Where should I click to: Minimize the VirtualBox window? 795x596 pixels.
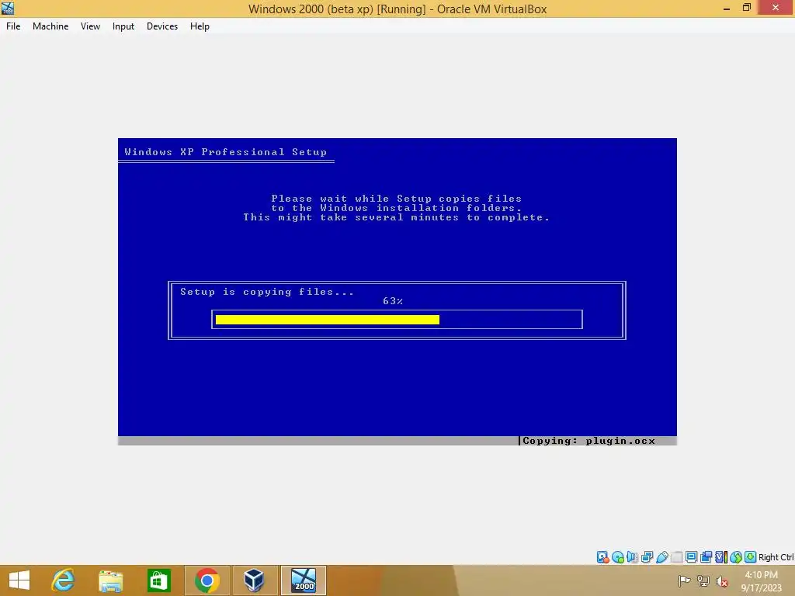[x=726, y=8]
